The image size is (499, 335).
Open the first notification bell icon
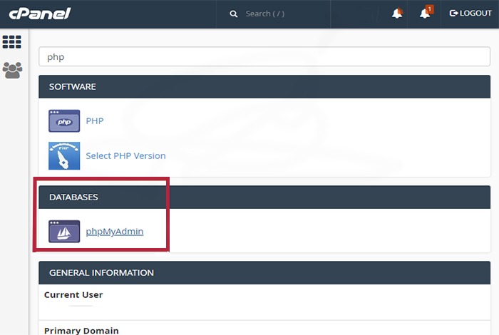[397, 14]
